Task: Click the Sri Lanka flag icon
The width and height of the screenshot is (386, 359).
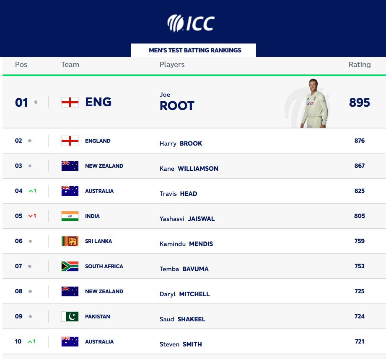Action: 70,241
